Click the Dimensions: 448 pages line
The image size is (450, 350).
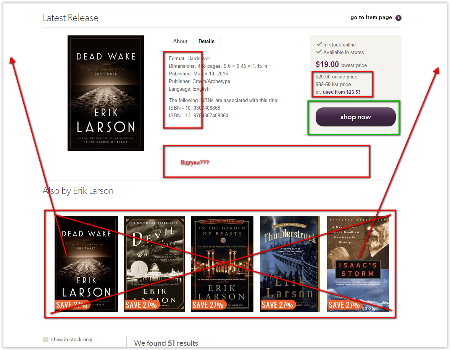point(218,66)
